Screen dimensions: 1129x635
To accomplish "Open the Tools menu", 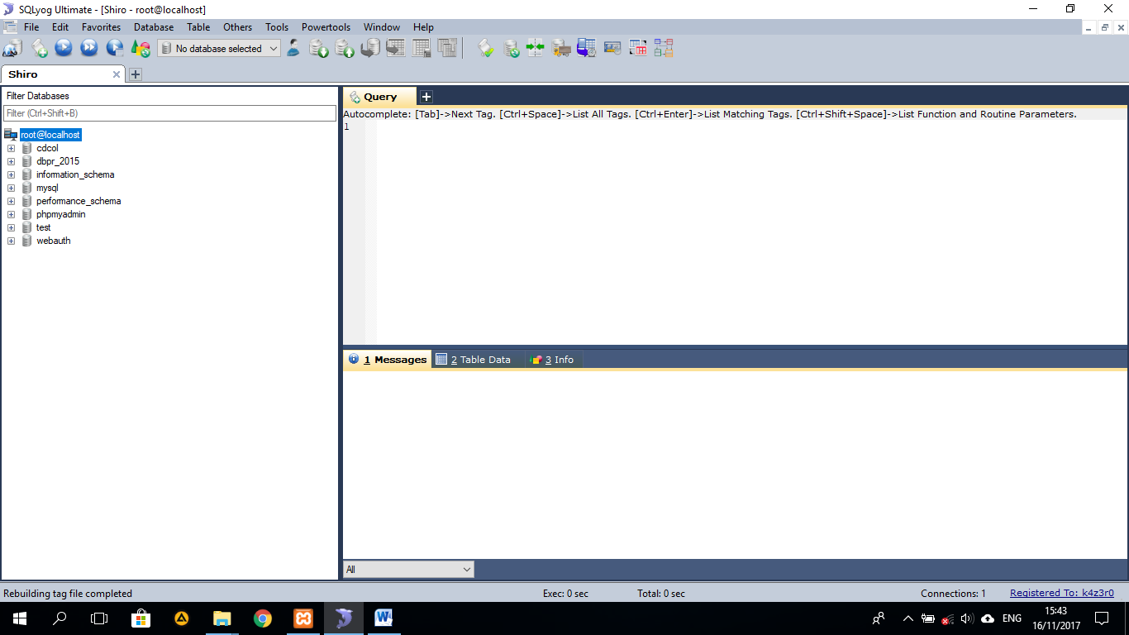I will [x=277, y=27].
